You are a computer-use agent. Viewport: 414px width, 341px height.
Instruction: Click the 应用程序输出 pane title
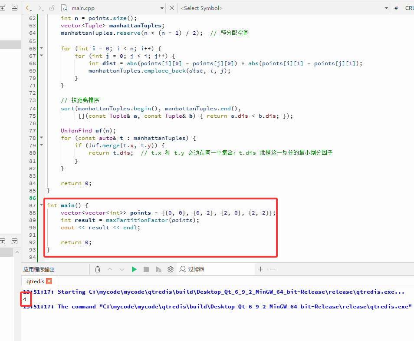[39, 270]
